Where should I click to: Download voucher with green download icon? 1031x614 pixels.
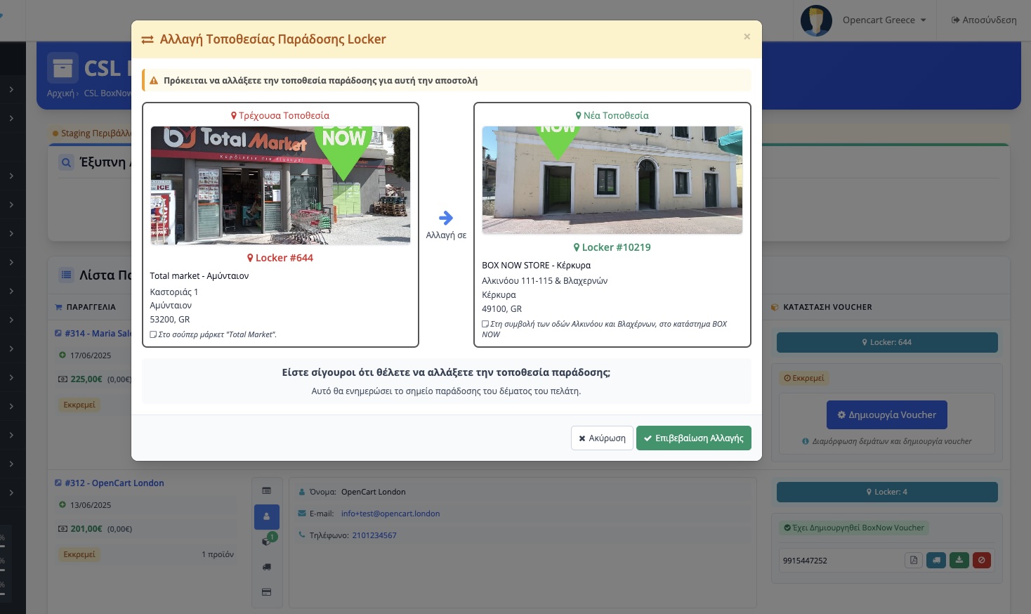tap(959, 560)
